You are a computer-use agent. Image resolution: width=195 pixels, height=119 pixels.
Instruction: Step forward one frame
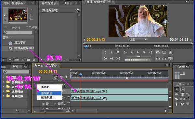(x=144, y=52)
